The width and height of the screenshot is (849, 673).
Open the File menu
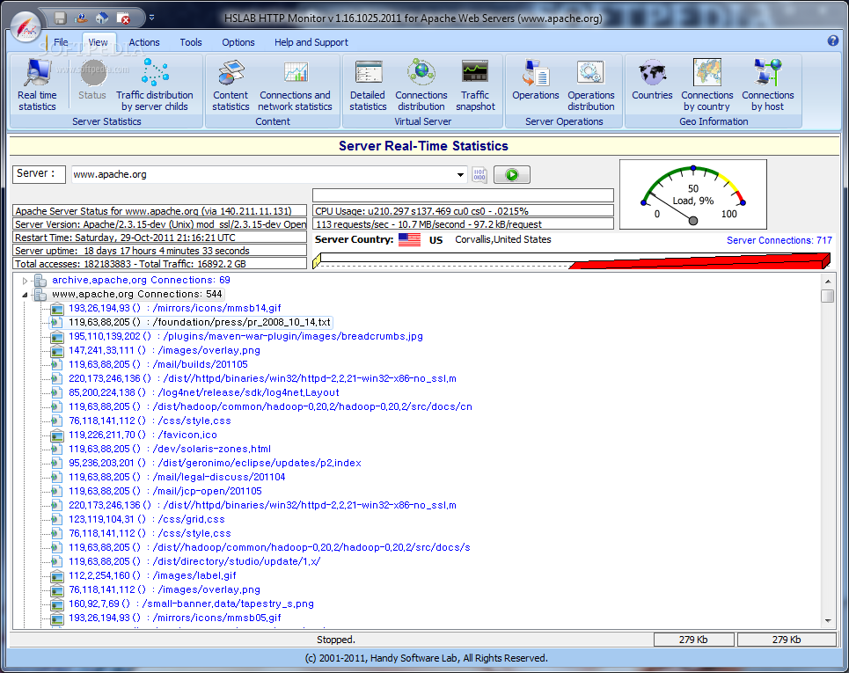pos(61,42)
